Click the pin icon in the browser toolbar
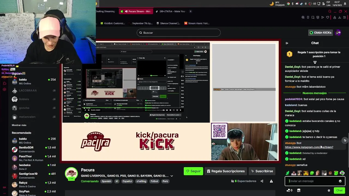The width and height of the screenshot is (349, 196). 308,17
